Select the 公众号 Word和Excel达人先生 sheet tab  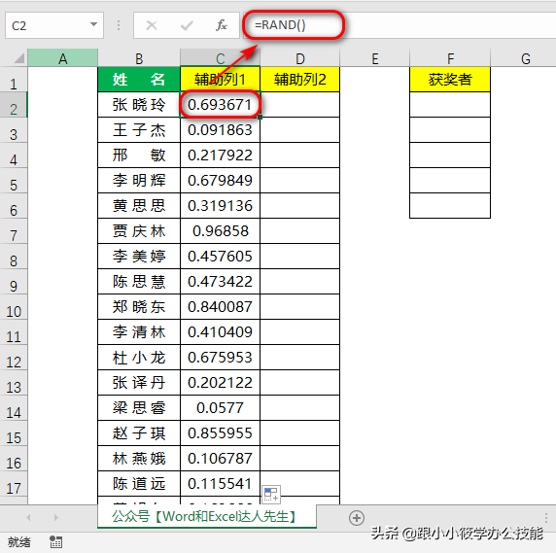point(207,516)
